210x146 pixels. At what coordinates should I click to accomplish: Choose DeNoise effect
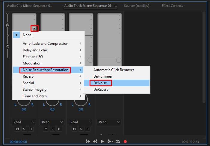(117, 83)
